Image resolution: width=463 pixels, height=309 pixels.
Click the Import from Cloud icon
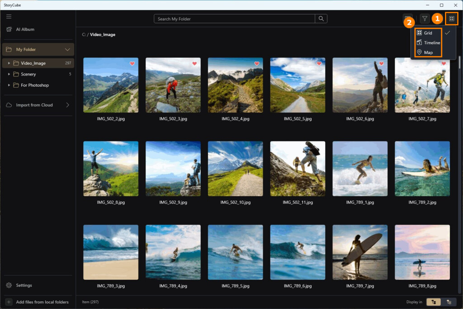click(x=9, y=105)
